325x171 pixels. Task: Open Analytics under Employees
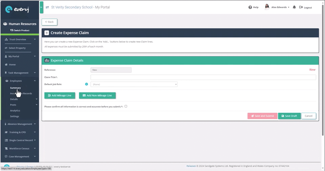tap(15, 111)
